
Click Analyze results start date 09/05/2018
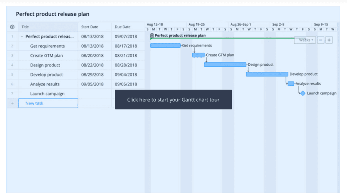[92, 84]
